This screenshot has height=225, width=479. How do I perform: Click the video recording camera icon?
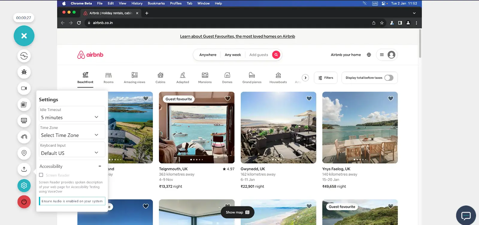pyautogui.click(x=24, y=88)
